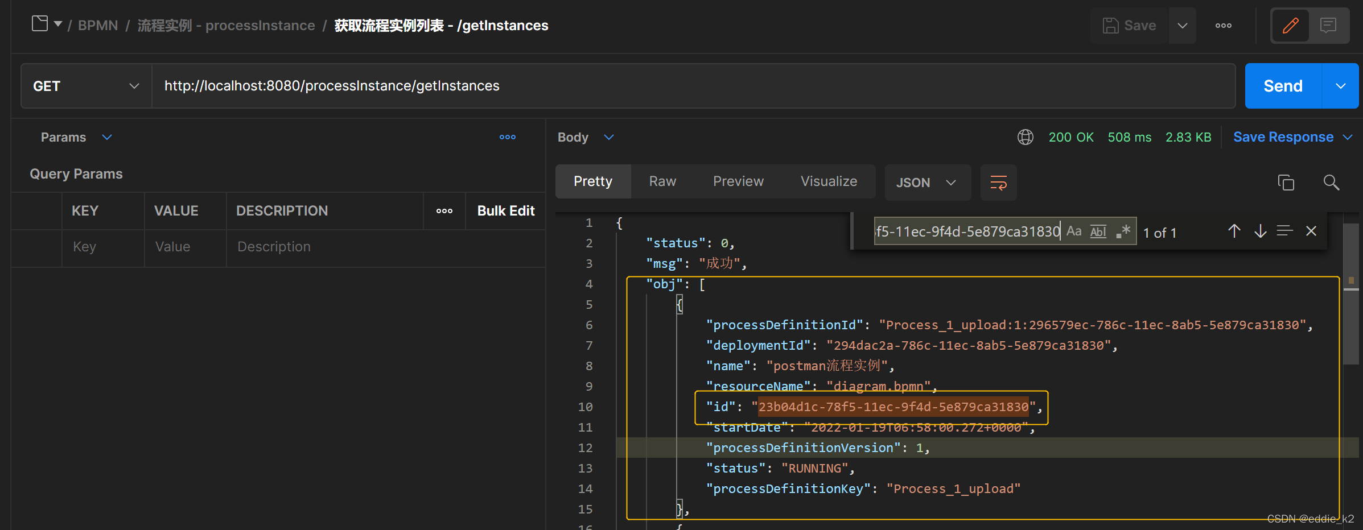Screen dimensions: 1363x530
Task: Toggle line wrap icon
Action: (x=999, y=183)
